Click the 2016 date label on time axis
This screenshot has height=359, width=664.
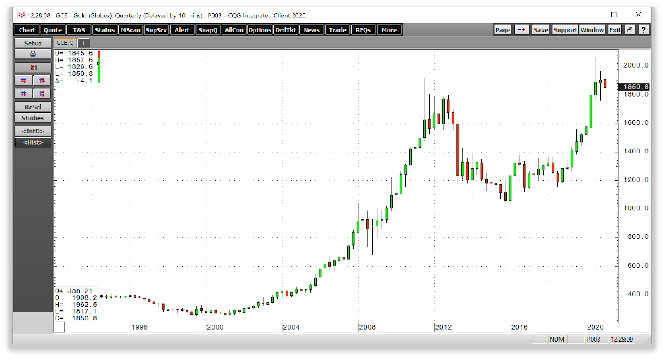(x=519, y=327)
